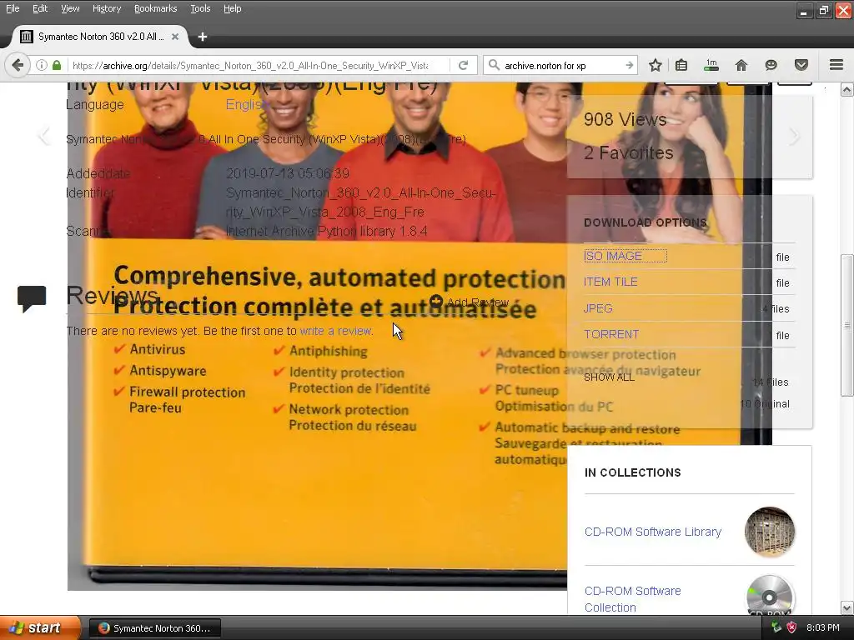Open the File menu

click(13, 8)
